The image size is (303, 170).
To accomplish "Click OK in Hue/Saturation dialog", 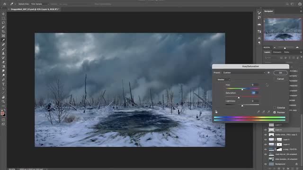I will pos(280,73).
